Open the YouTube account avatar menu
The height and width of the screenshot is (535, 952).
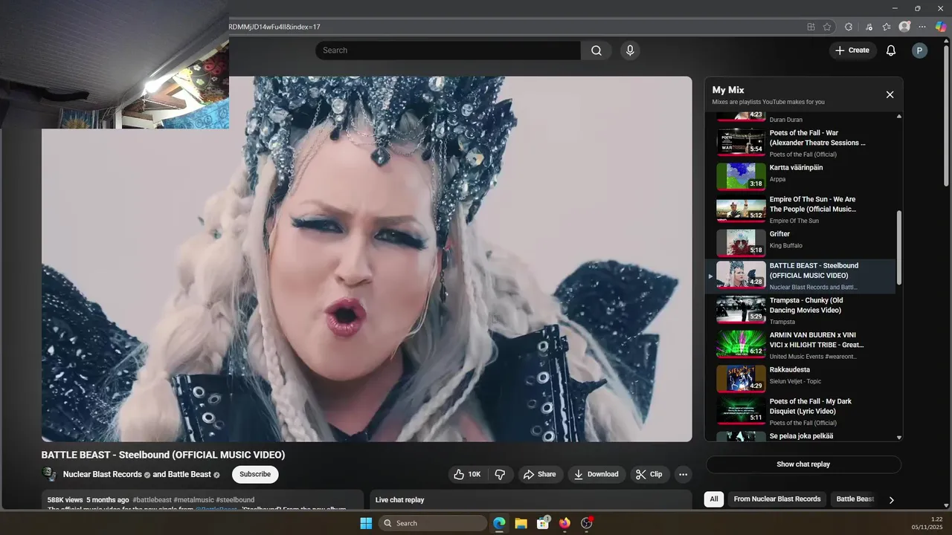pyautogui.click(x=919, y=51)
